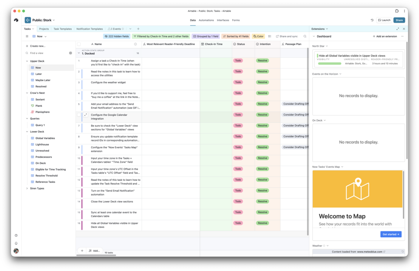
Task: Switch to the Interfaces tab
Action: point(223,20)
